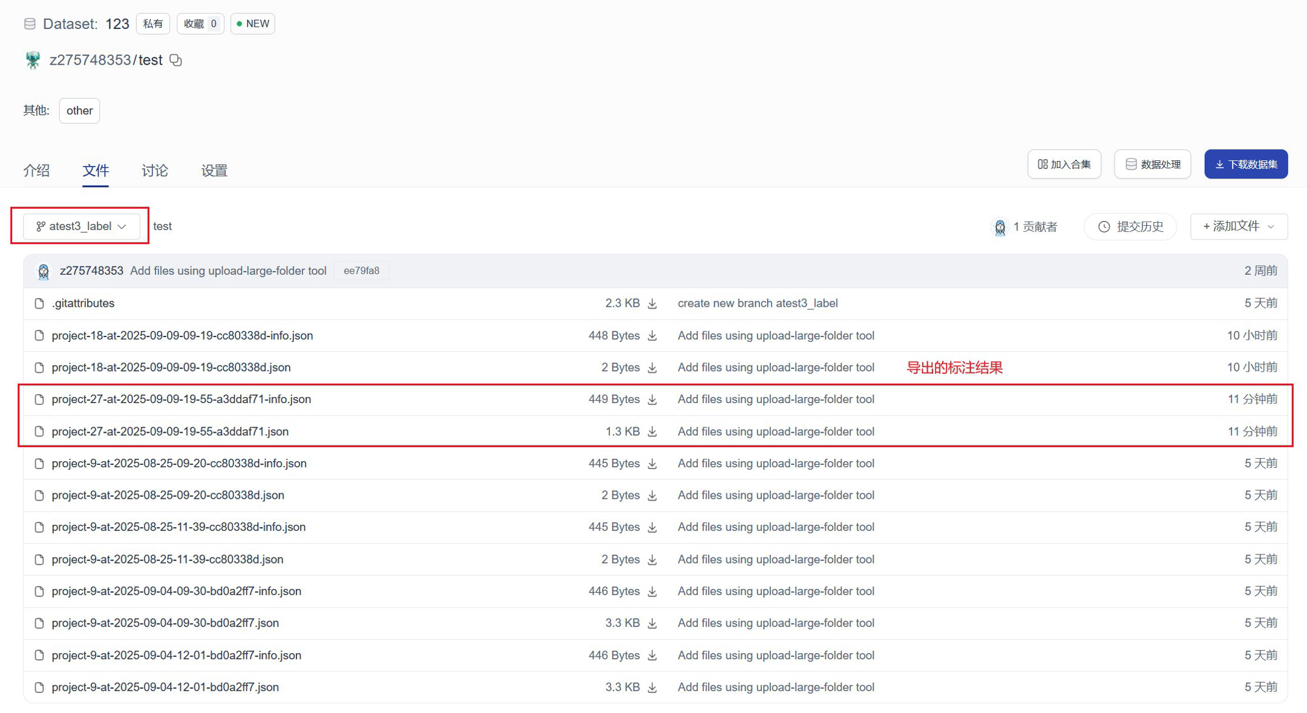Image resolution: width=1307 pixels, height=713 pixels.
Task: Click the owner avatar beside z275748353/test
Action: [33, 60]
